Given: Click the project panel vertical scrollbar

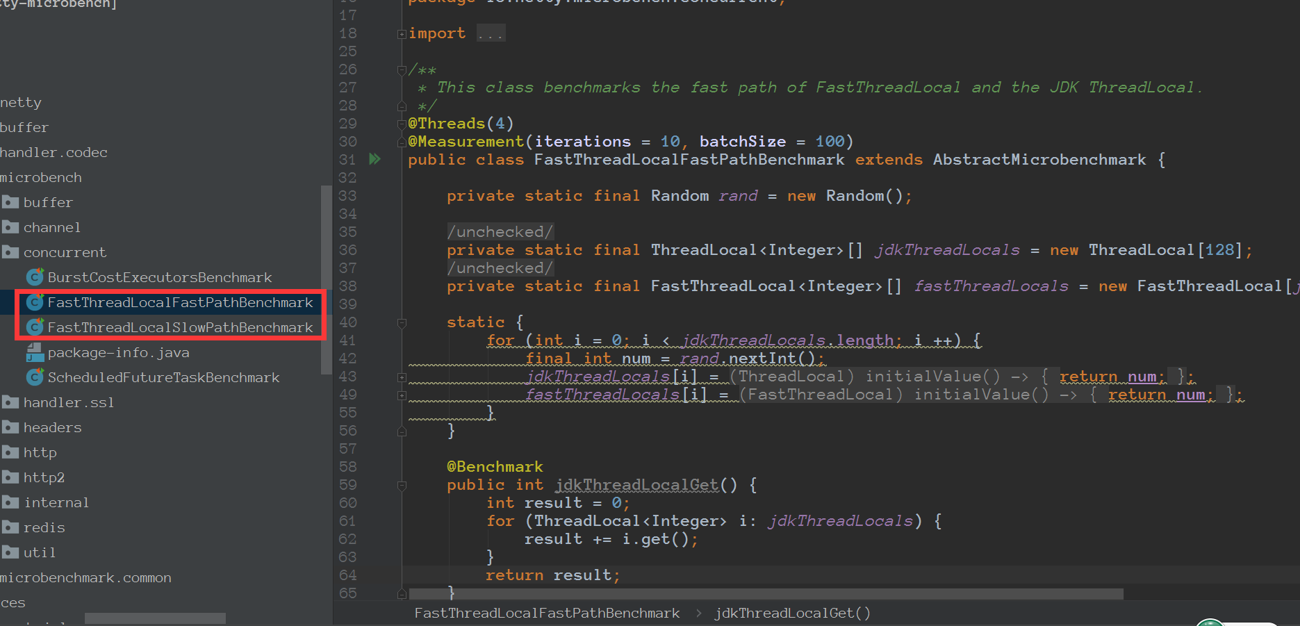Looking at the screenshot, I should (326, 278).
